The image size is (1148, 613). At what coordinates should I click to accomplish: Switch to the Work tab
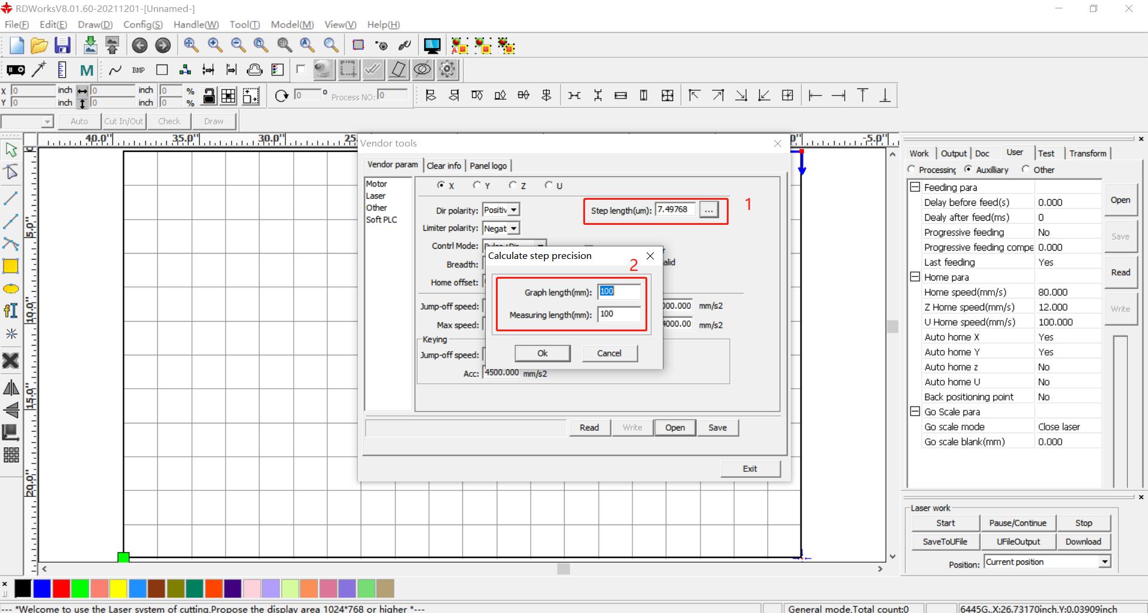point(919,154)
